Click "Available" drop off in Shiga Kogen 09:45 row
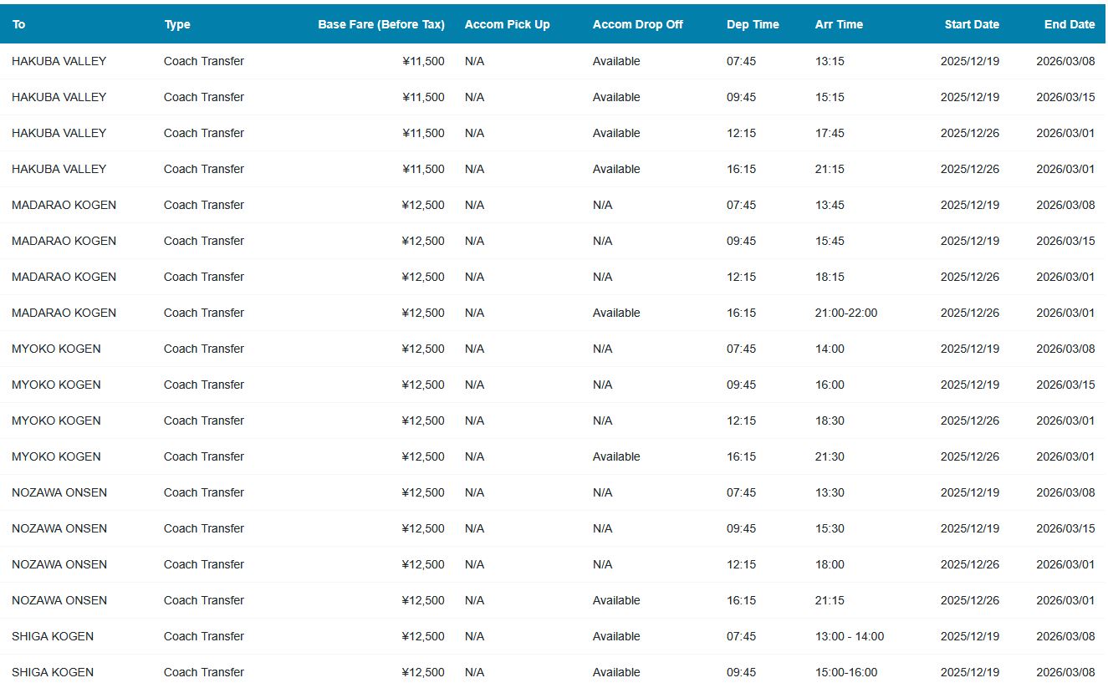Image resolution: width=1108 pixels, height=688 pixels. [616, 672]
